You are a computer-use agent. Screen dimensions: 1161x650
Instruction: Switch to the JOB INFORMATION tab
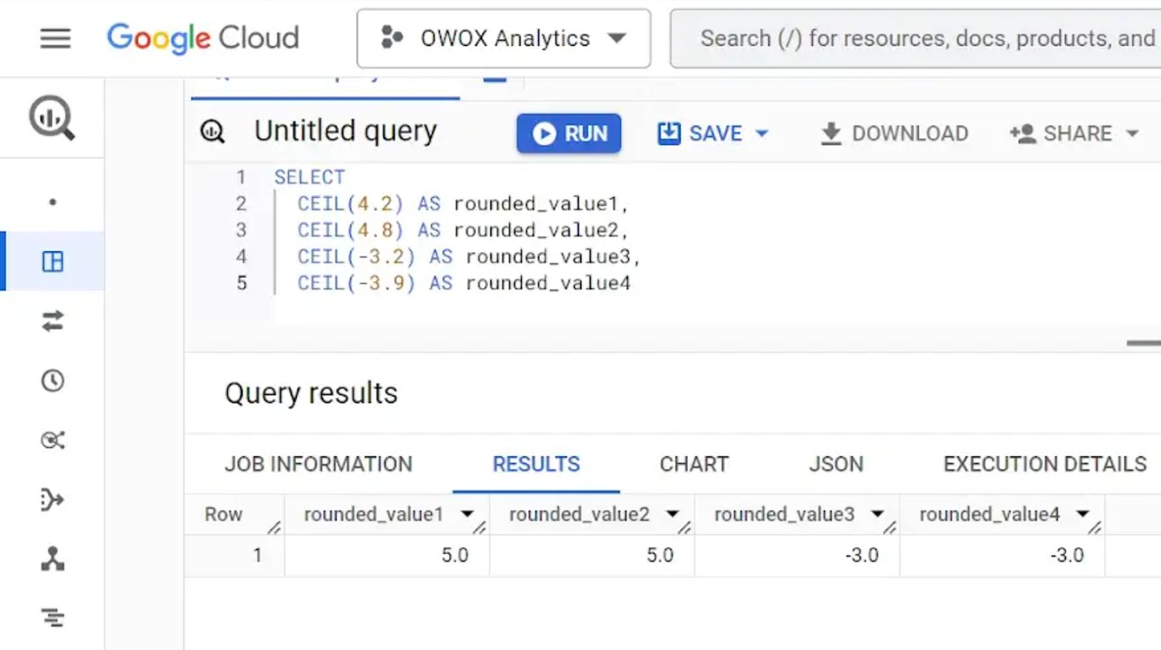[318, 464]
